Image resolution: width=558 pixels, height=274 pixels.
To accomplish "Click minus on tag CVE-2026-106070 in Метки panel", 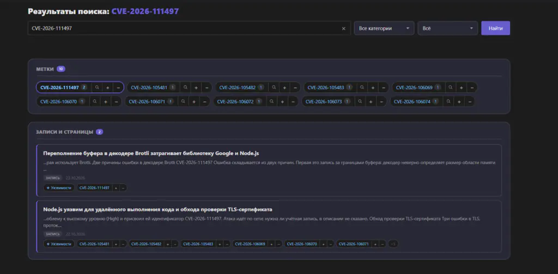I will 116,102.
